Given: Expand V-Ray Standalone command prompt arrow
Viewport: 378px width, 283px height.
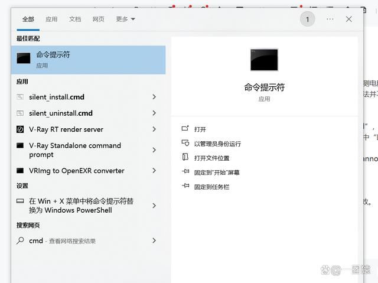Looking at the screenshot, I should pos(154,150).
